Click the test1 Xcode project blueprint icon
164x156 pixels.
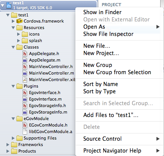(x=9, y=5)
